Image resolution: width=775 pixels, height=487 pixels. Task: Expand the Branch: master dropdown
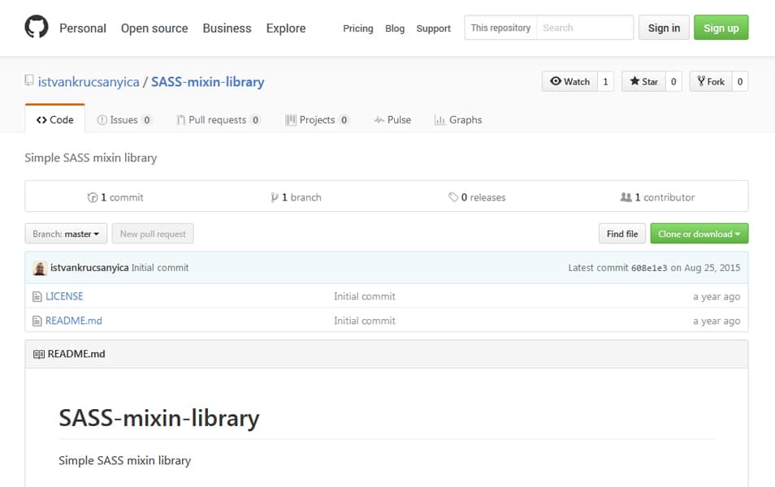point(66,234)
